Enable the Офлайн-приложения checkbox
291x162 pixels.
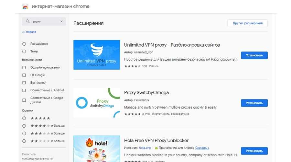point(24,67)
